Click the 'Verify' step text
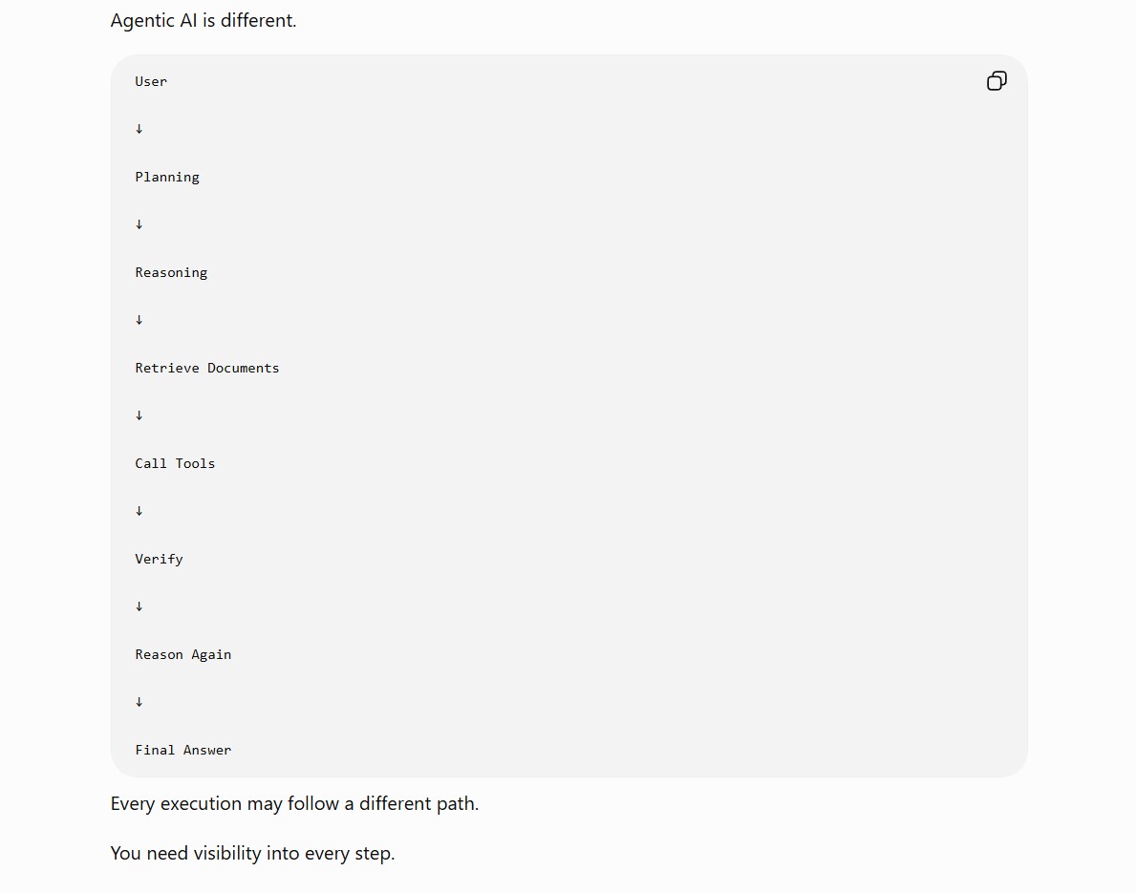The image size is (1136, 893). pos(159,559)
